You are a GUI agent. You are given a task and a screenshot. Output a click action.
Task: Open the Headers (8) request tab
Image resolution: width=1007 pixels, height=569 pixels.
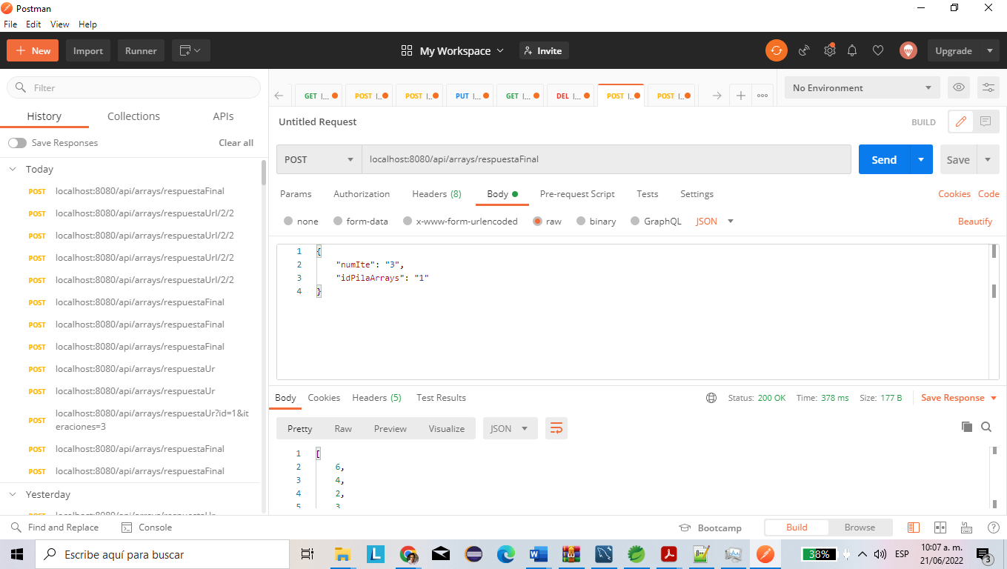(x=436, y=194)
